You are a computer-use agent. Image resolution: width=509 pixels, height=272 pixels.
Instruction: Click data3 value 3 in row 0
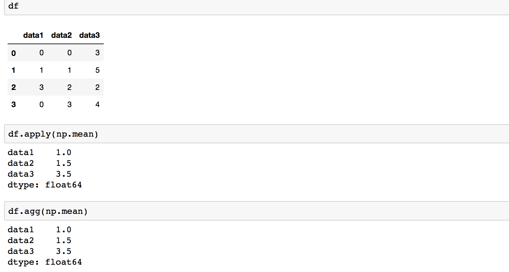pyautogui.click(x=97, y=53)
